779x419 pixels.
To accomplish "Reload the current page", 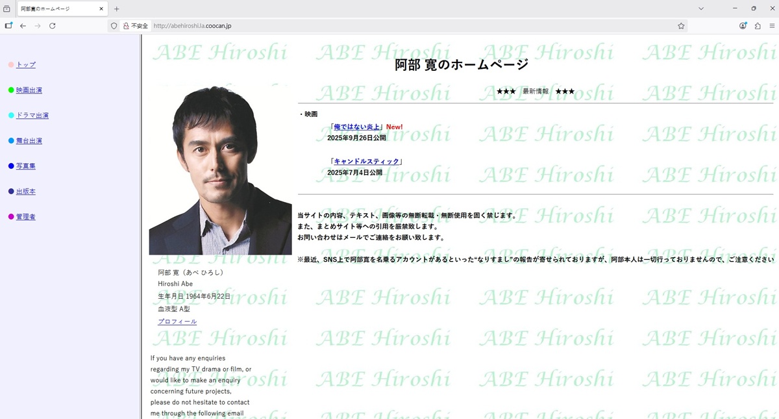I will click(x=53, y=25).
